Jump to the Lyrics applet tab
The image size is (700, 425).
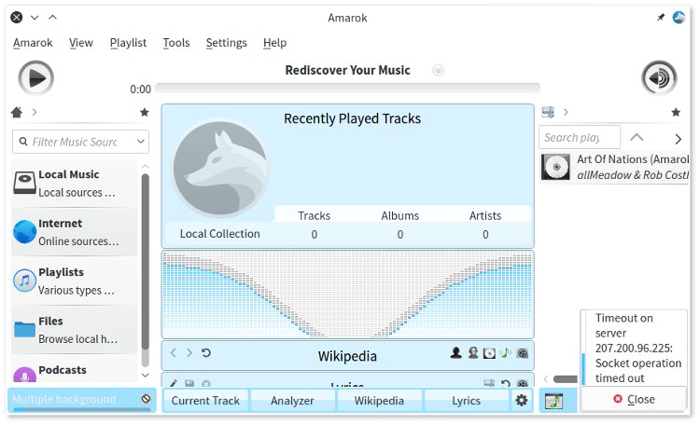[466, 401]
